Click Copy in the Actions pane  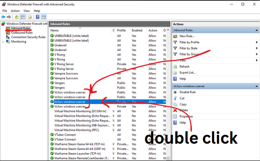click(183, 104)
